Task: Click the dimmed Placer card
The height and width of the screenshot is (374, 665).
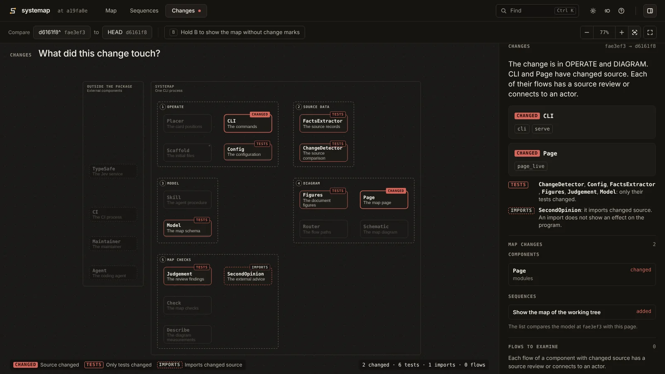Action: [187, 123]
